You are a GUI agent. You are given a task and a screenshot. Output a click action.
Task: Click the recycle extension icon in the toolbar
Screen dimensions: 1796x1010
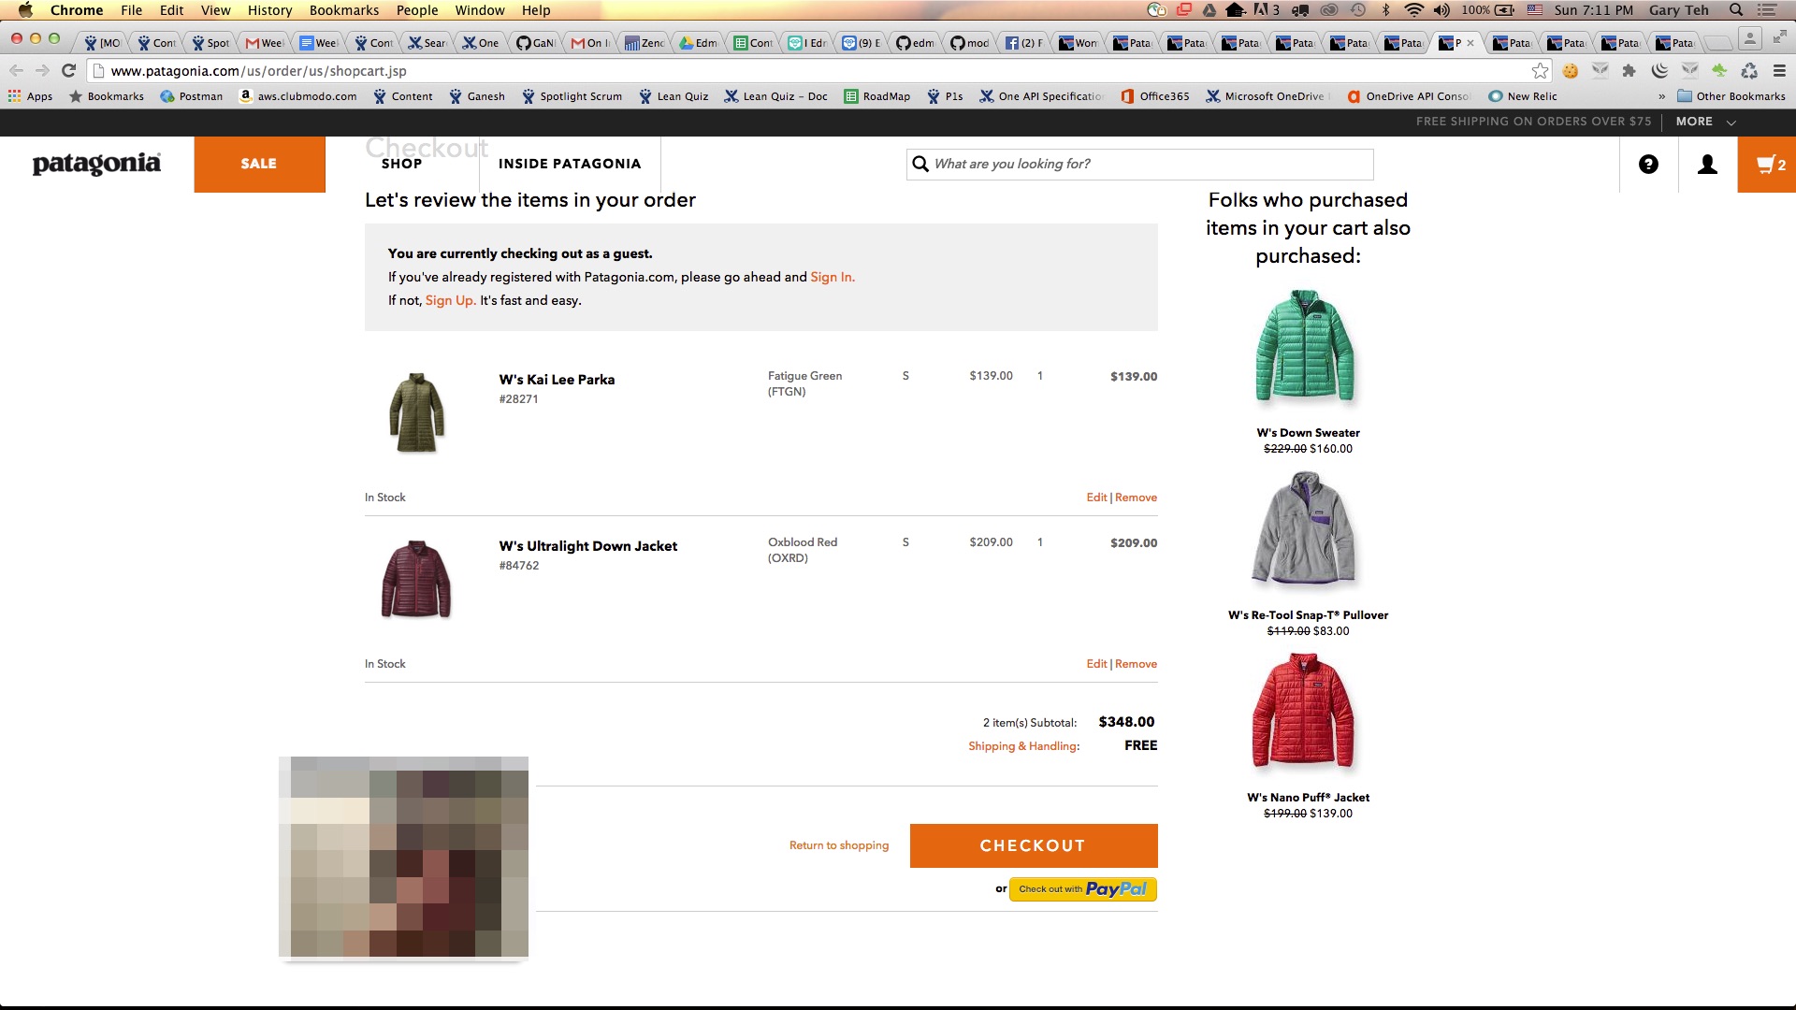point(1749,70)
